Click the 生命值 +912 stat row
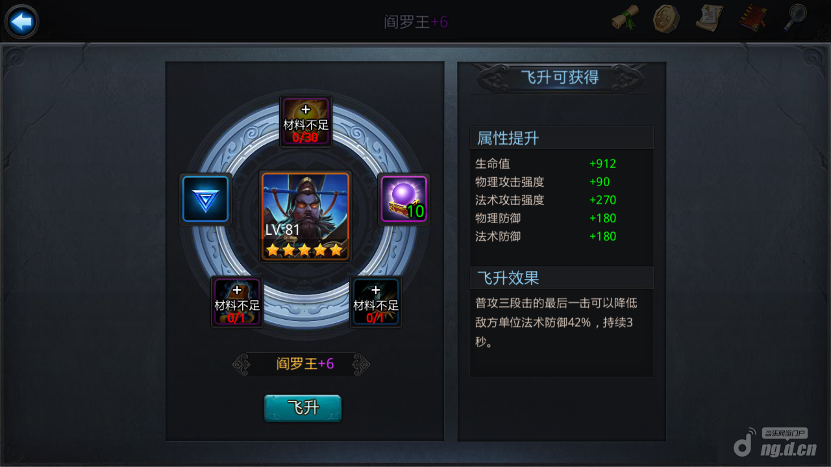 (x=562, y=163)
